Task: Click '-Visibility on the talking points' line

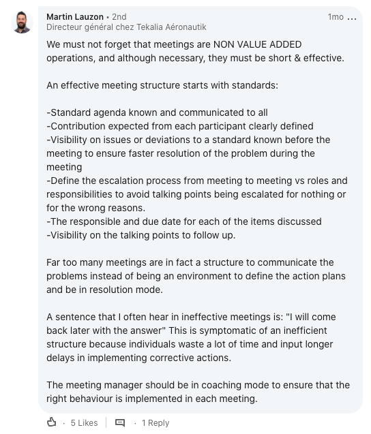Action: pos(140,235)
